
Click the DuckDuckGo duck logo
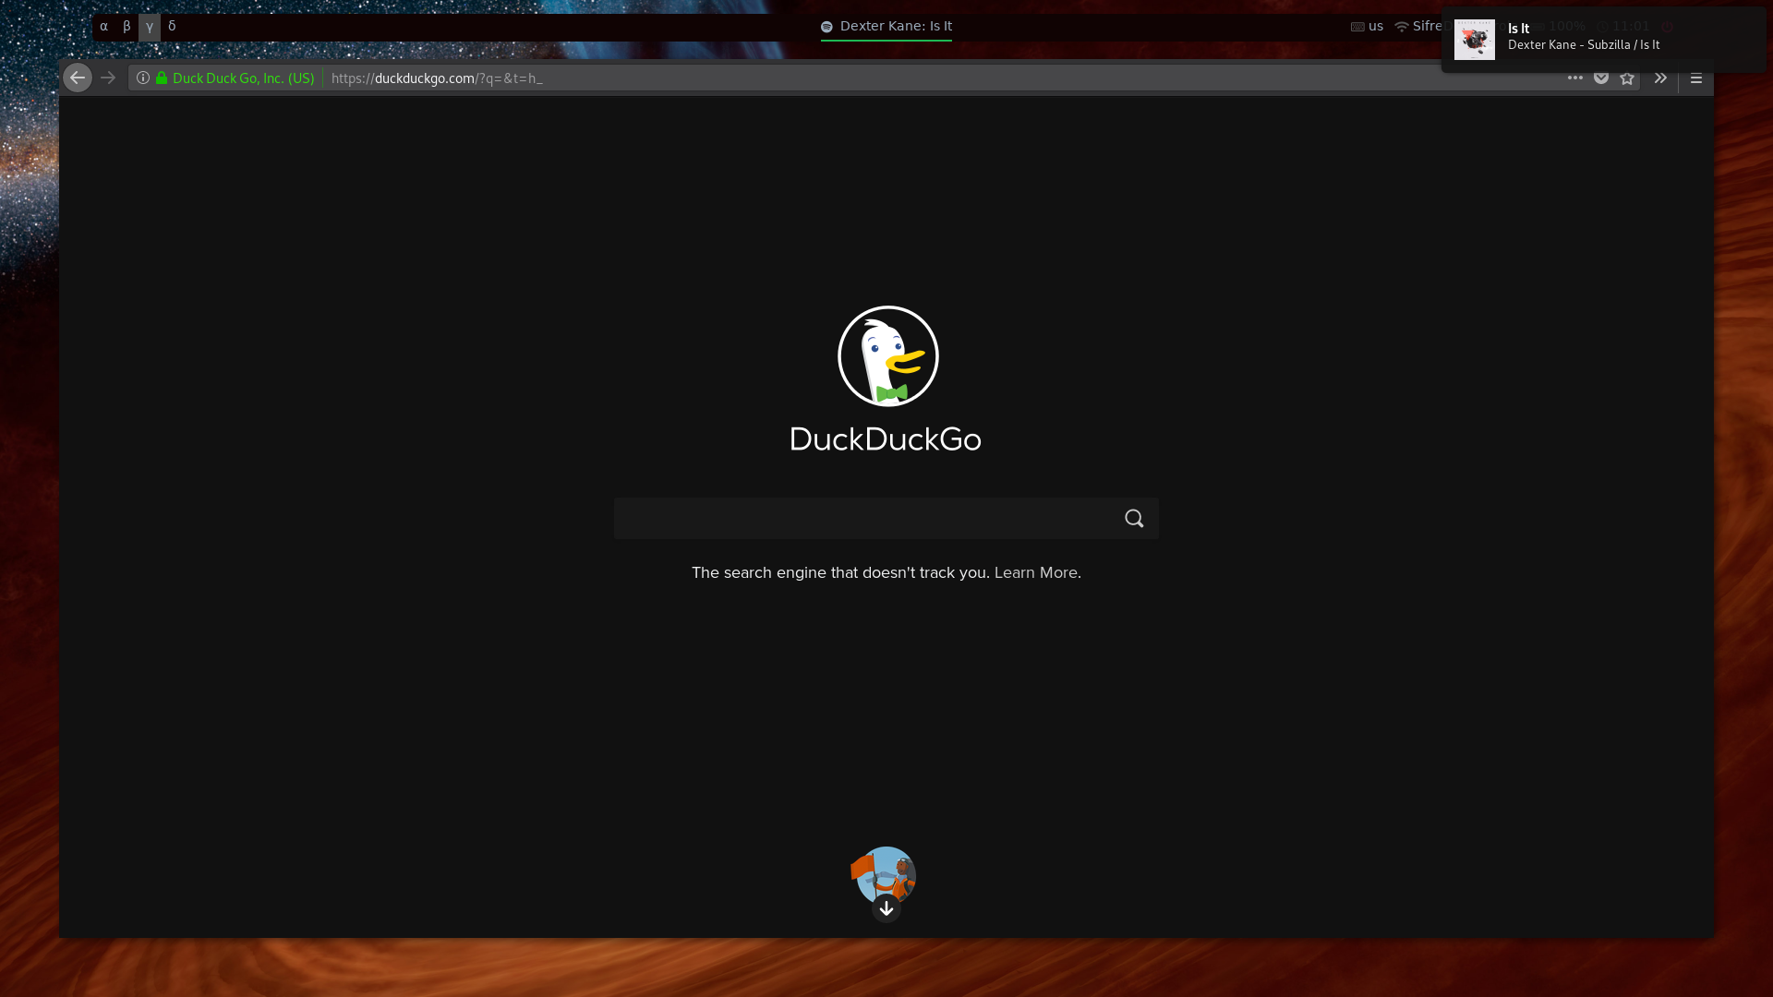tap(887, 356)
